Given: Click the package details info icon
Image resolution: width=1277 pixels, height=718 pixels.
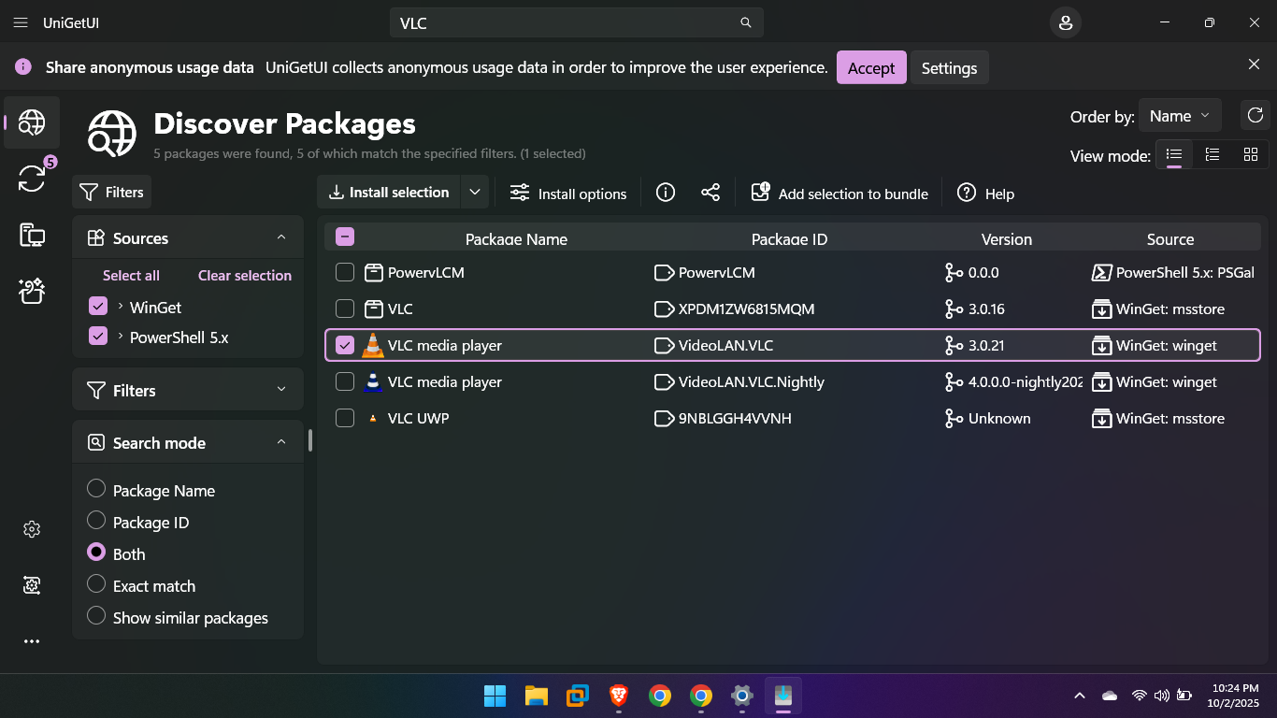Looking at the screenshot, I should pyautogui.click(x=666, y=193).
